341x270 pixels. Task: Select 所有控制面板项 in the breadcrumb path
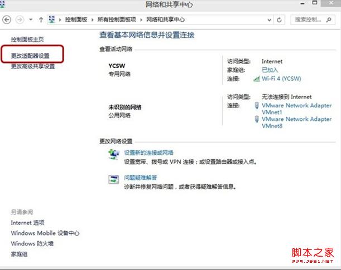(117, 19)
